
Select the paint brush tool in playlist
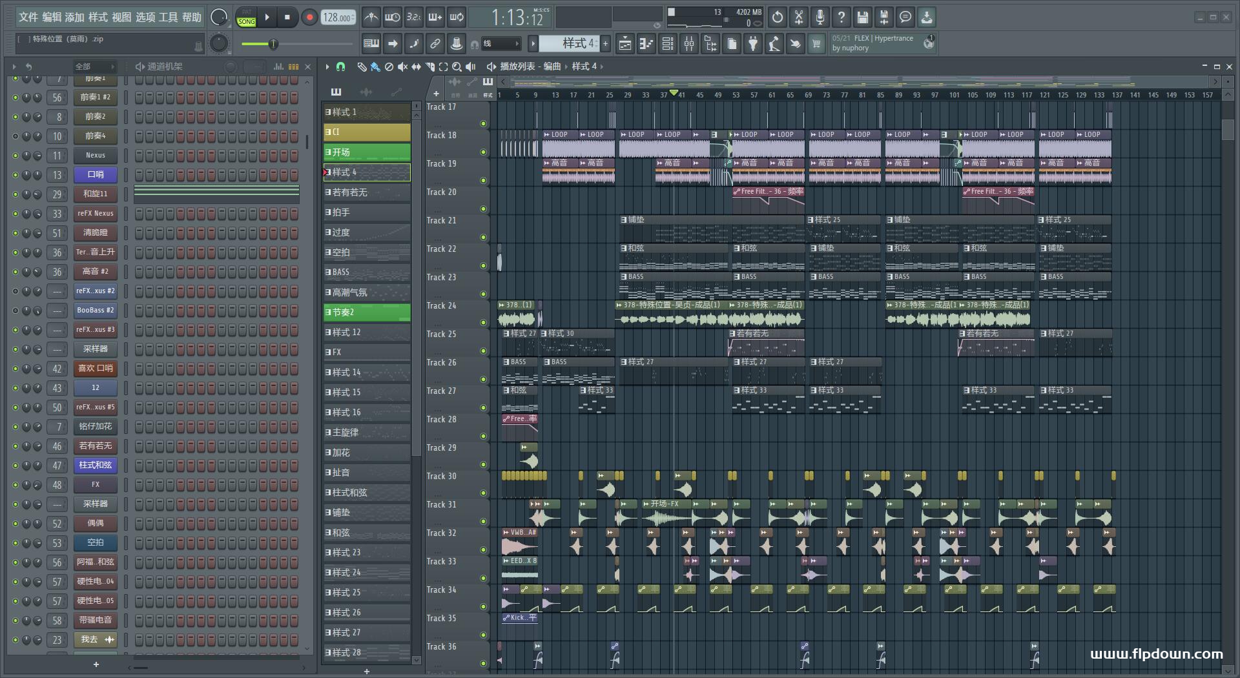[x=375, y=67]
